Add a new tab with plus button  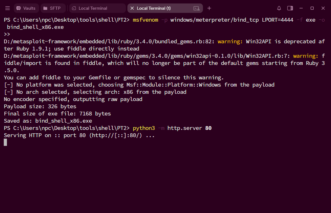coord(209,8)
